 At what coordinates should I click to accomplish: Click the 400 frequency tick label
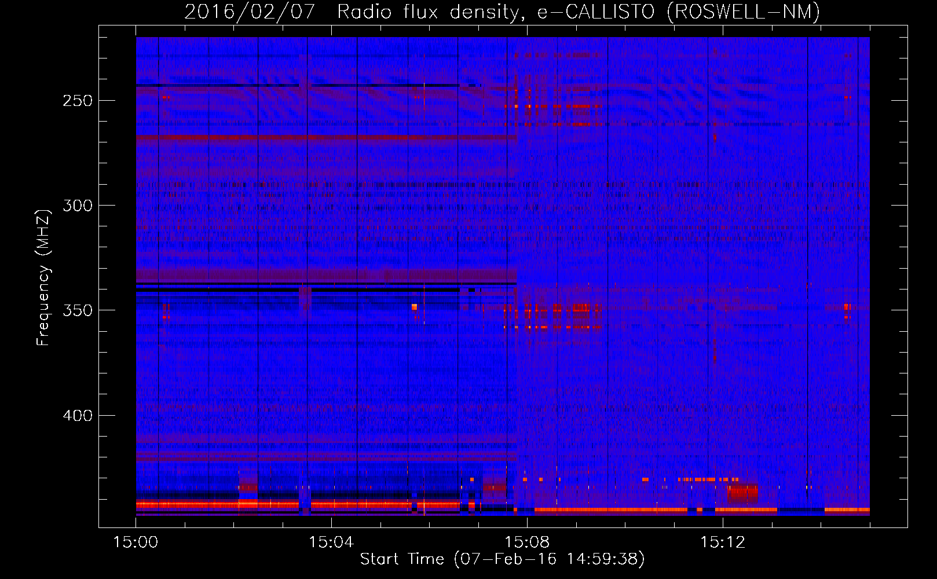(78, 416)
